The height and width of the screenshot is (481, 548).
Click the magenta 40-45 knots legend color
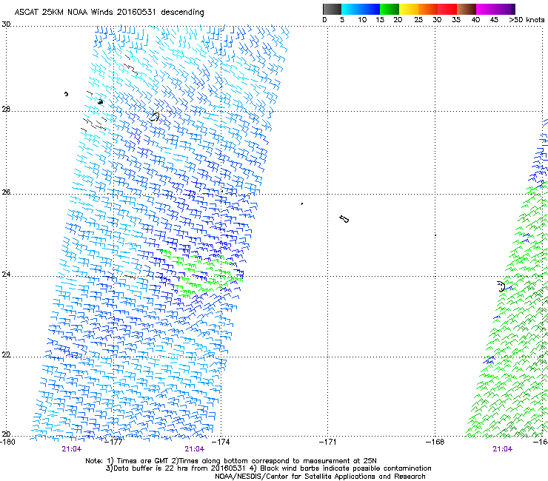tap(486, 9)
